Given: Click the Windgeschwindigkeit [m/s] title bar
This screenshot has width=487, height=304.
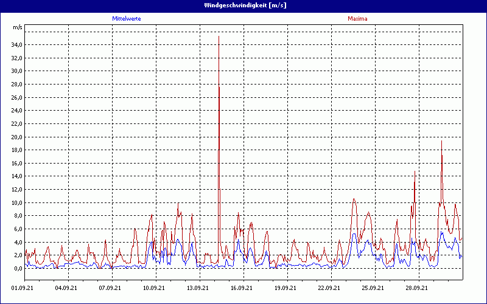Looking at the screenshot, I should click(x=243, y=5).
